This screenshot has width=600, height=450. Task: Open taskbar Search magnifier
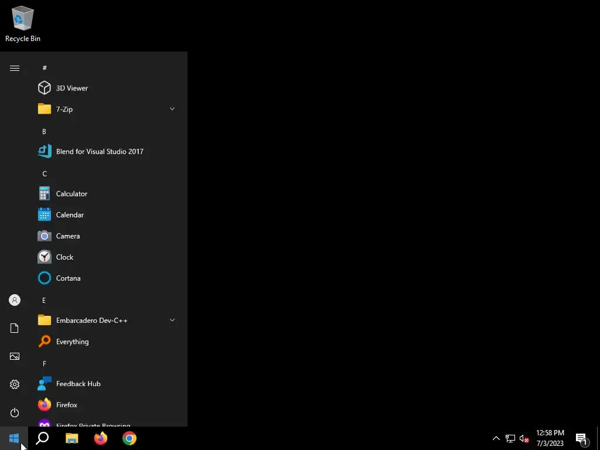[x=42, y=438]
